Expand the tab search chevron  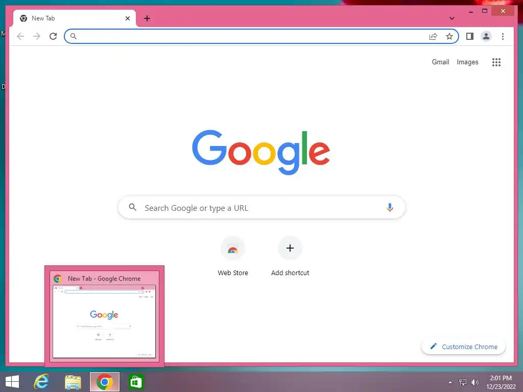pos(451,18)
